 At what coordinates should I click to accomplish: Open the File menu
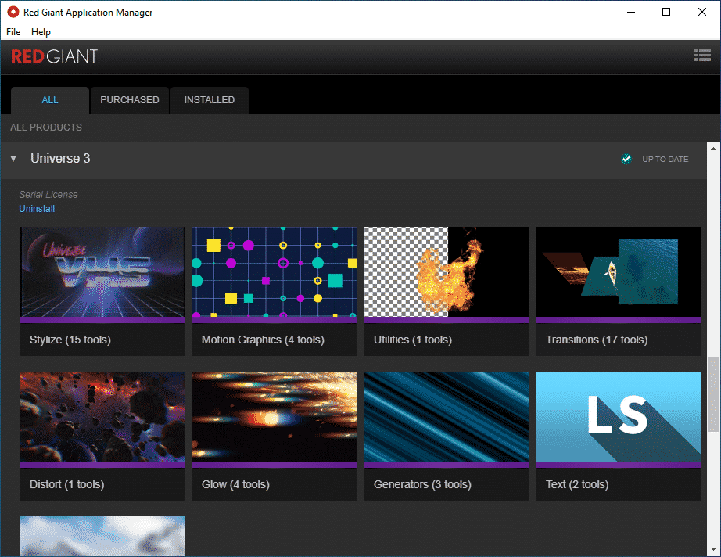pyautogui.click(x=13, y=32)
